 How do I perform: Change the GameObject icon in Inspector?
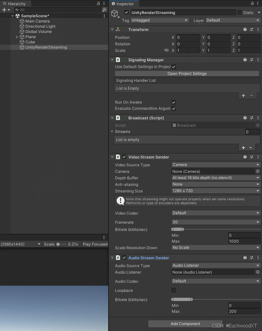115,14
